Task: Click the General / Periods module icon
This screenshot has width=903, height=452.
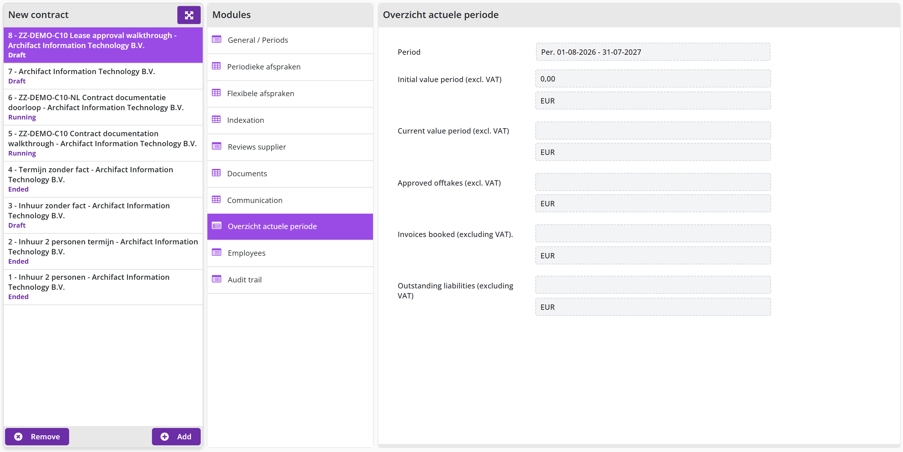Action: (216, 39)
